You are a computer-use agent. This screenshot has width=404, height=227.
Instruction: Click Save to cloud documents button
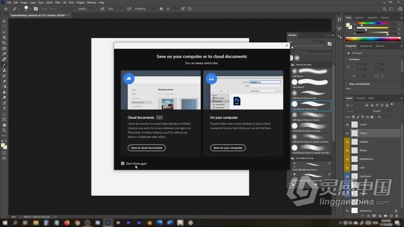pos(147,148)
